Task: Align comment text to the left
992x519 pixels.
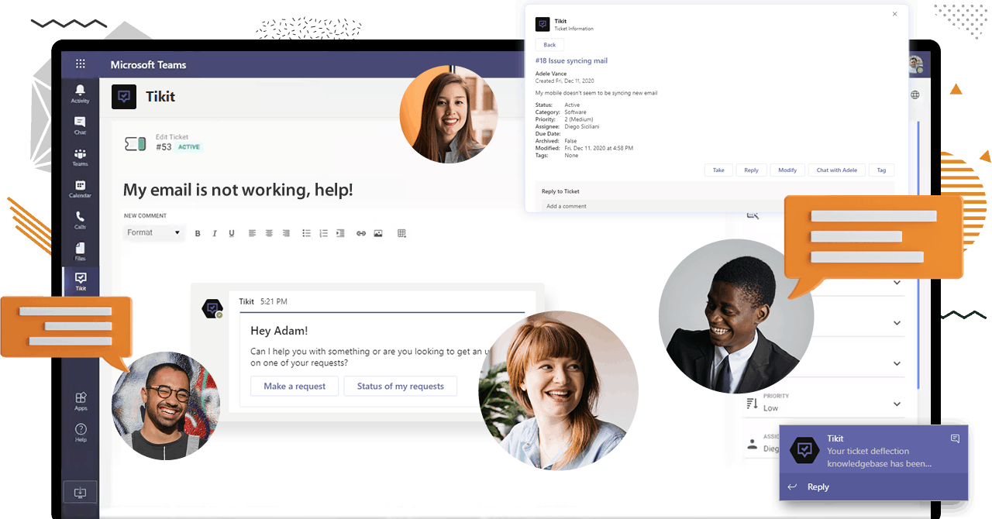Action: [x=252, y=233]
